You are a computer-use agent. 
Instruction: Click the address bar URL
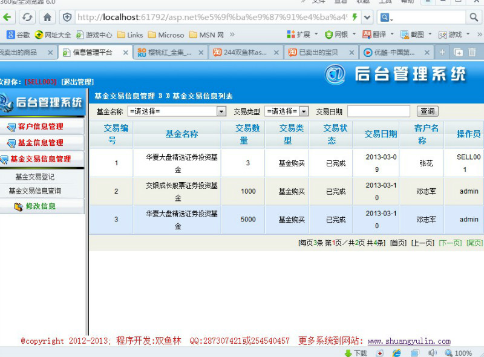tap(212, 17)
